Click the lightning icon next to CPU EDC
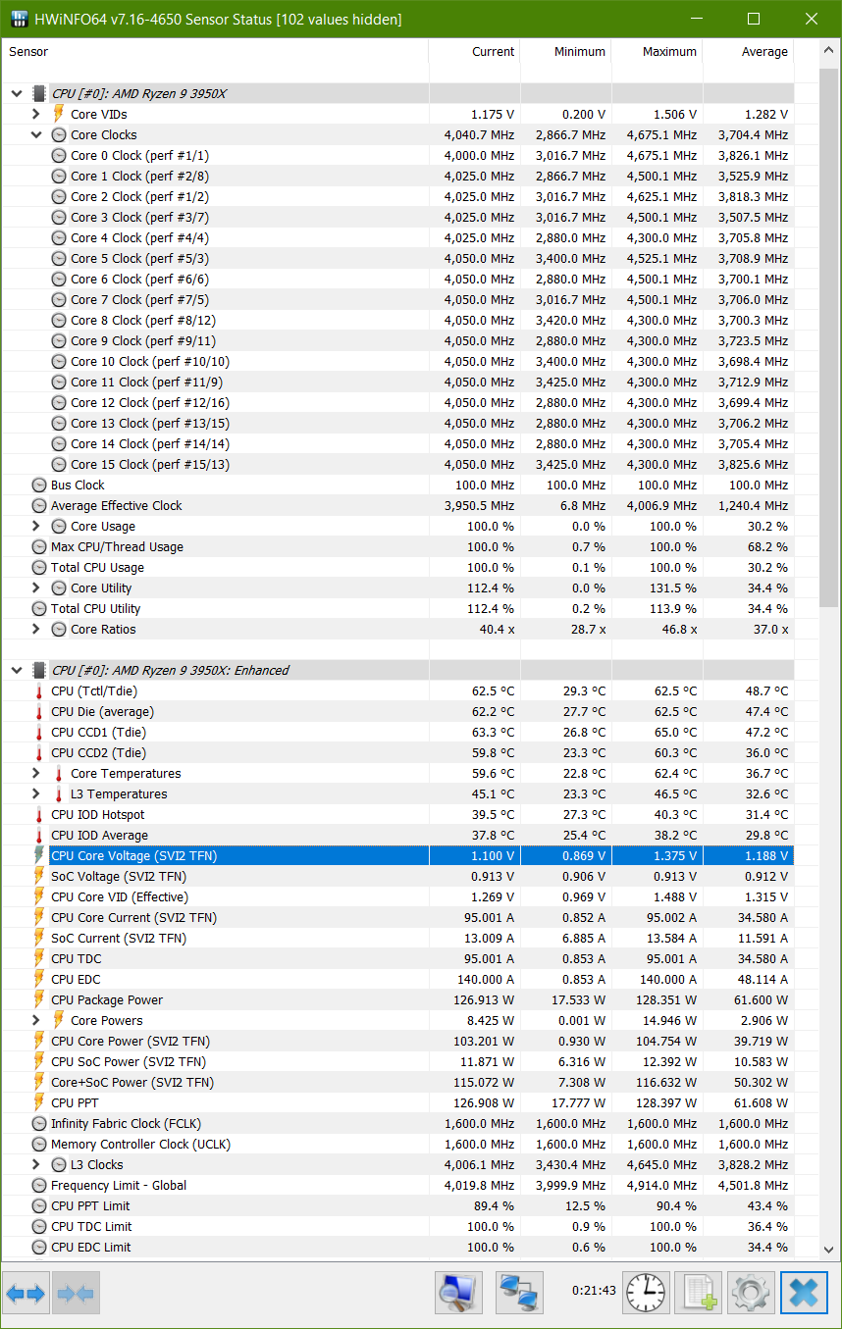Viewport: 842px width, 1329px height. pos(39,980)
